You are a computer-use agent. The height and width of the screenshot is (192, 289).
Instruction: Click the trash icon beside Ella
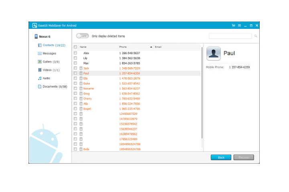(x=81, y=78)
